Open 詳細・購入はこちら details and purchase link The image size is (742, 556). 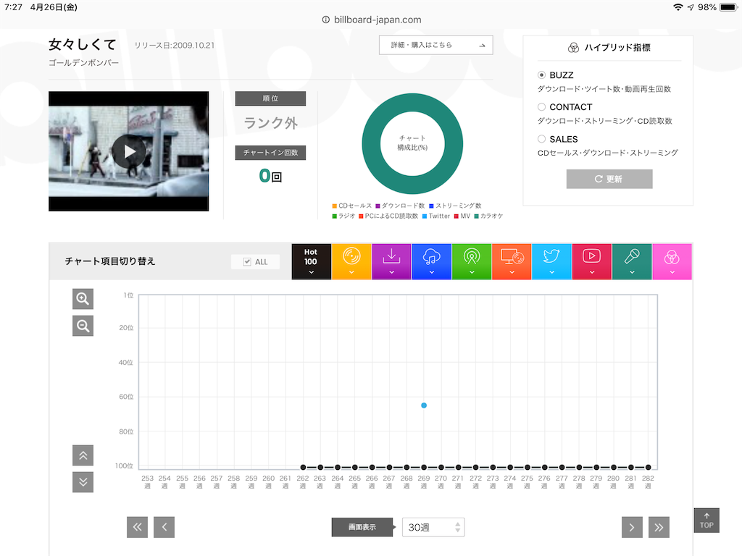[435, 45]
